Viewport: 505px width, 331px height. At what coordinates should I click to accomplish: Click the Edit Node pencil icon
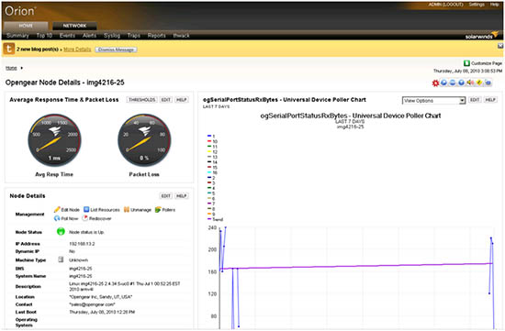coord(57,209)
